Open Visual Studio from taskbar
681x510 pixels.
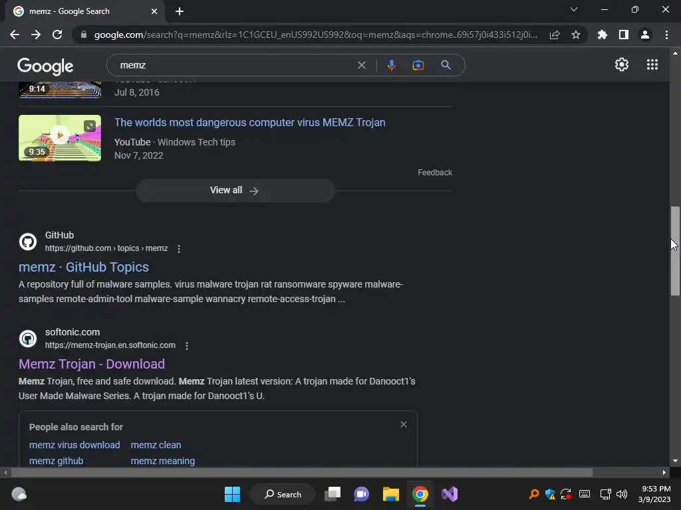click(x=450, y=494)
